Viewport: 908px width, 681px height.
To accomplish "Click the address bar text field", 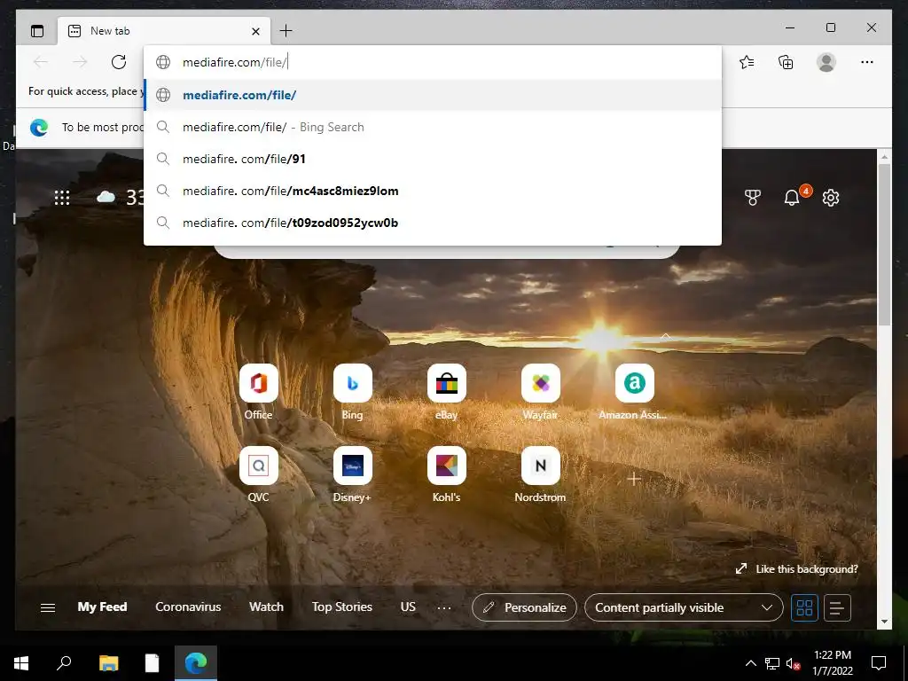I will [x=433, y=62].
